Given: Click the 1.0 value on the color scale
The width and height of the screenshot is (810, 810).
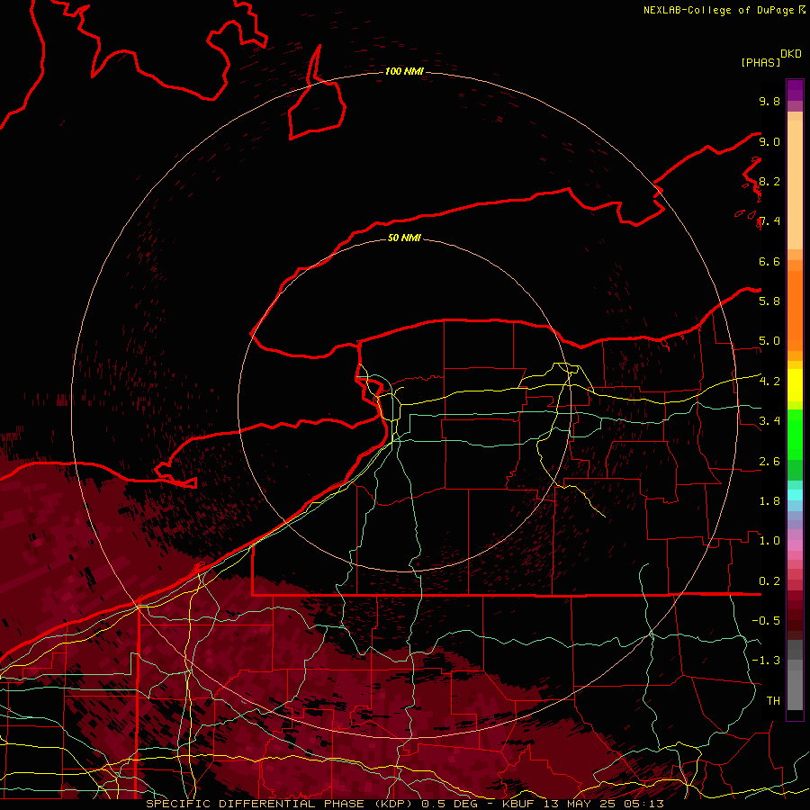Looking at the screenshot, I should click(x=769, y=540).
